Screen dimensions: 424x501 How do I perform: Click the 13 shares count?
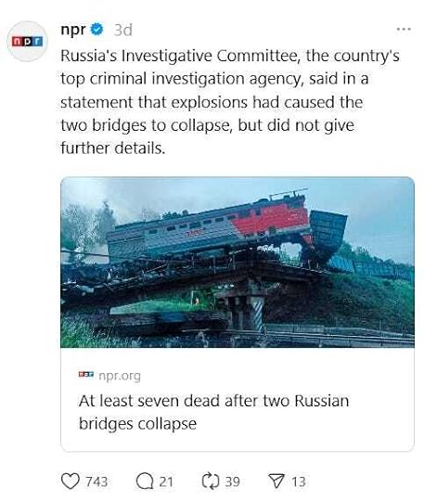(x=299, y=482)
